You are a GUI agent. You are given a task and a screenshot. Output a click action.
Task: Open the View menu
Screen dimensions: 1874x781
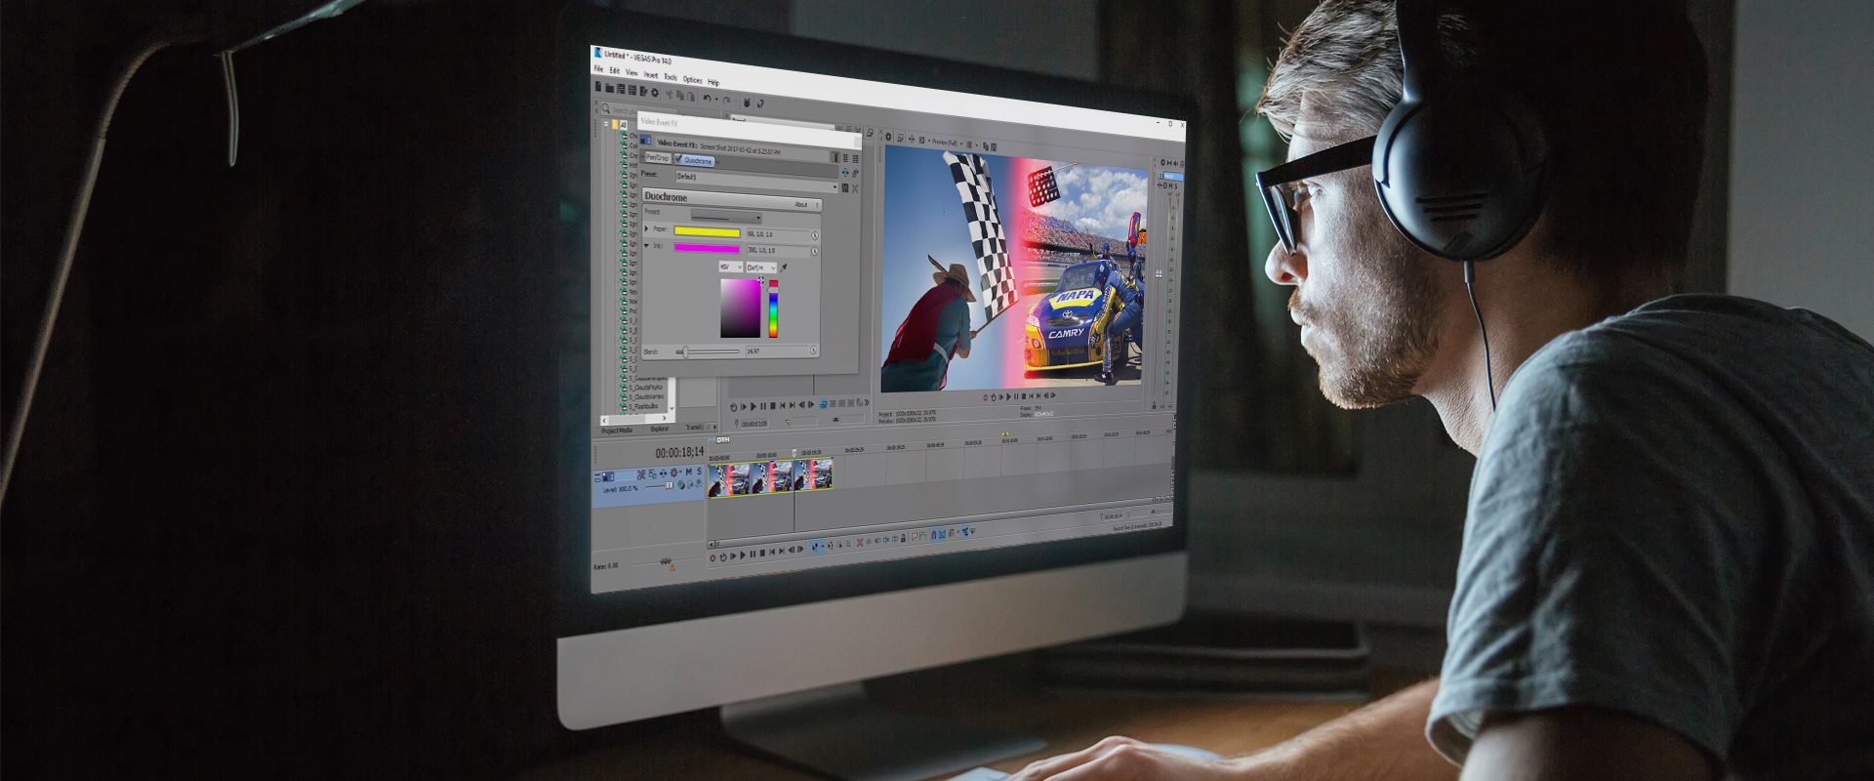tap(631, 72)
